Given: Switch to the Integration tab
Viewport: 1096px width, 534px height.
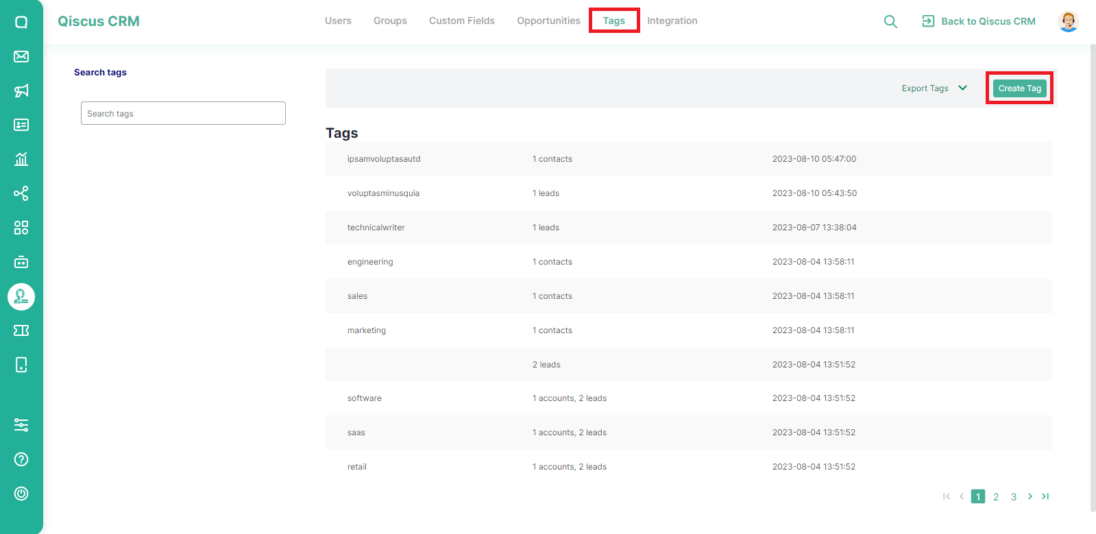Looking at the screenshot, I should coord(672,21).
